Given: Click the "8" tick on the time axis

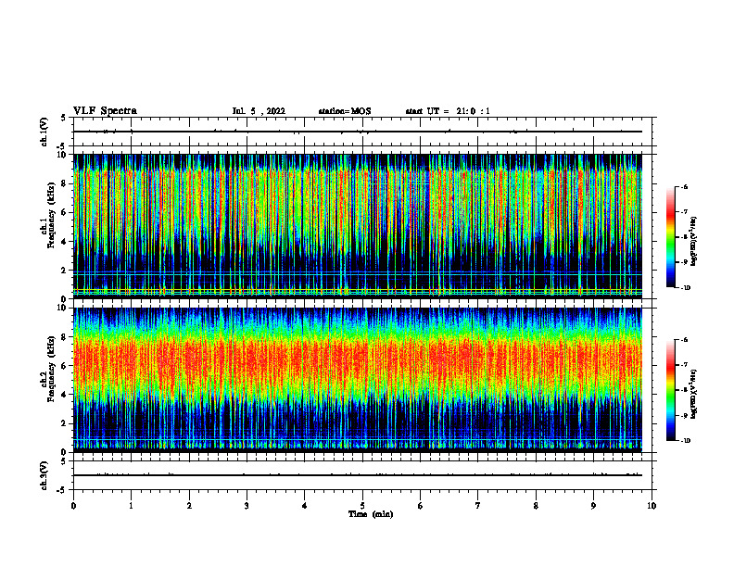Looking at the screenshot, I should (x=536, y=506).
